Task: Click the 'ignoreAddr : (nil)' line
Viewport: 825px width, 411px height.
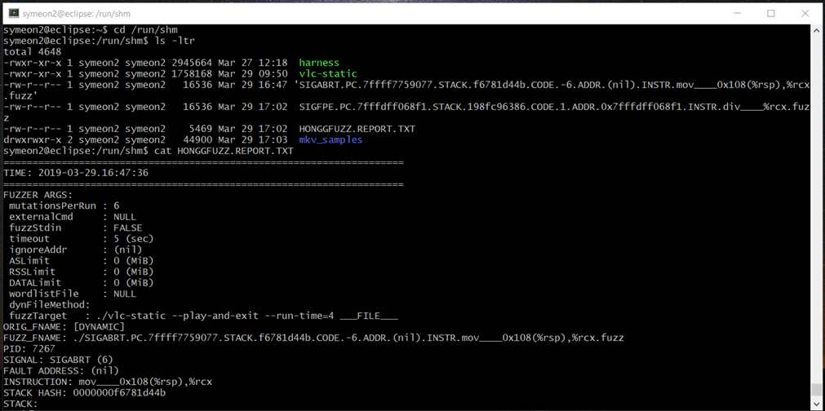Action: [x=75, y=250]
